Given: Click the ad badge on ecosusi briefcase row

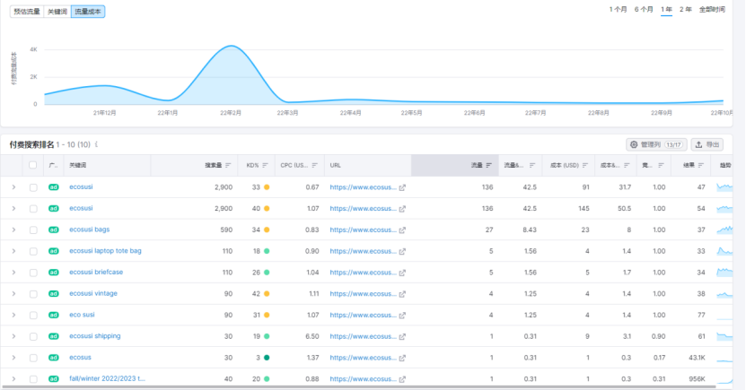Looking at the screenshot, I should [53, 273].
